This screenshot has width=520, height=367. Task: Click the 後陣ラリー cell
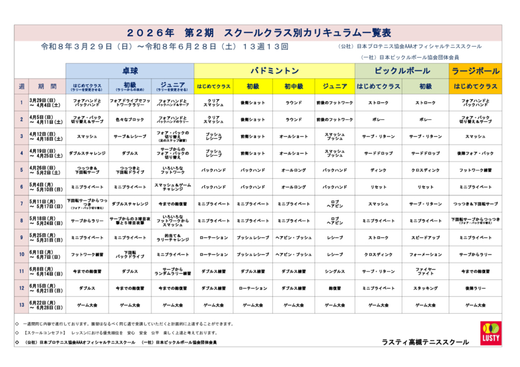tap(476, 289)
